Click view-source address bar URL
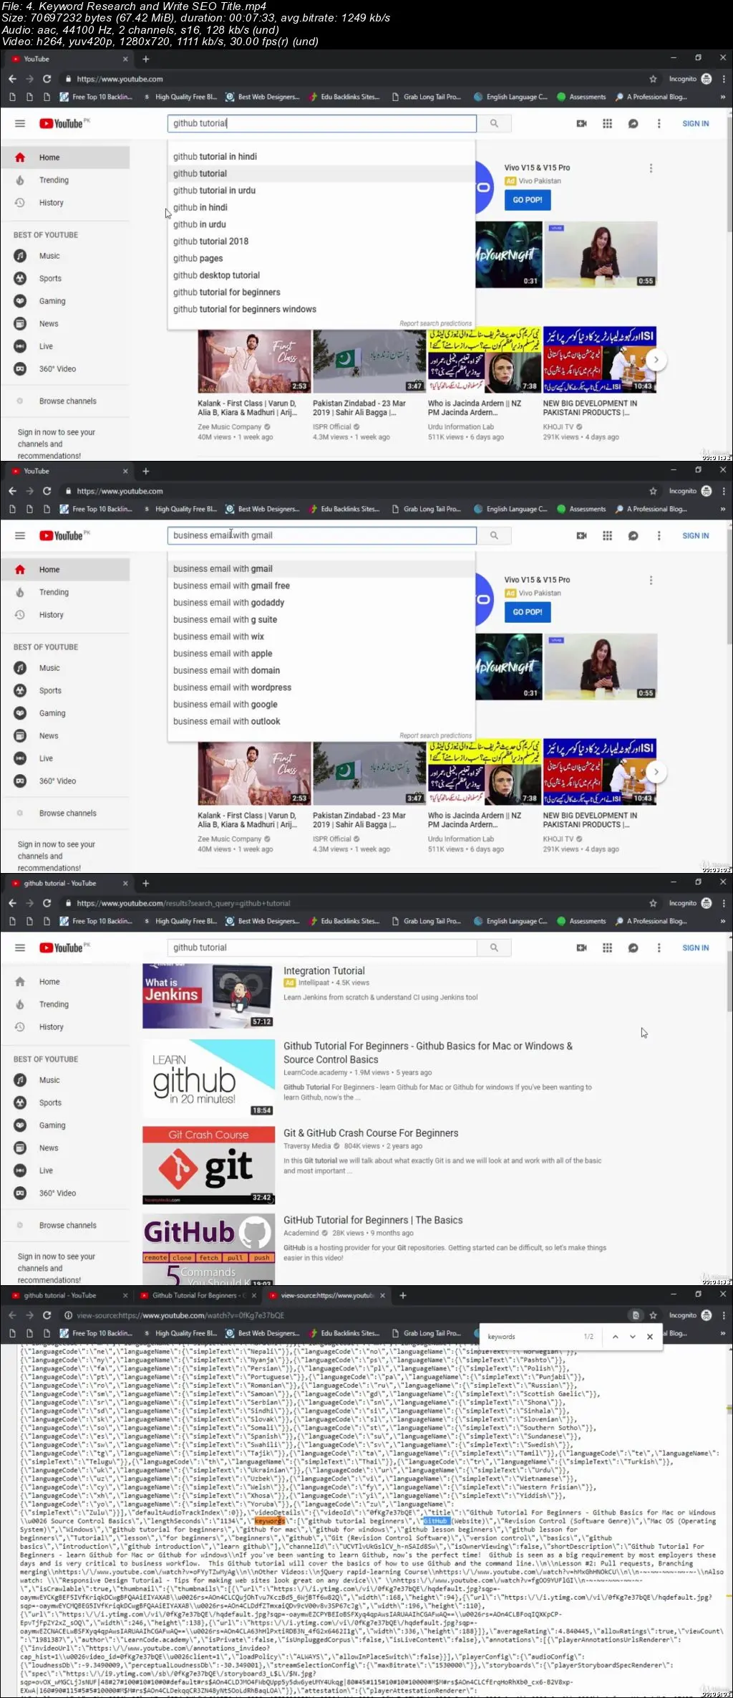Screen dimensions: 733x1698 tap(180, 1315)
